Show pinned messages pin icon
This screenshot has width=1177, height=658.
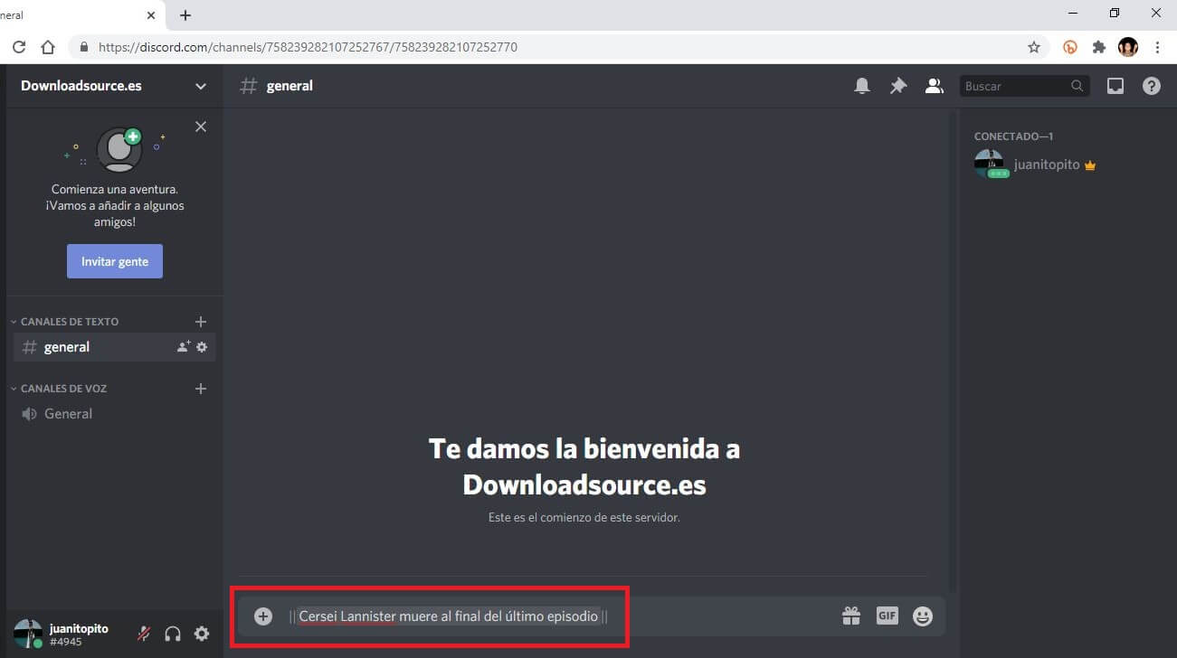[x=897, y=86]
